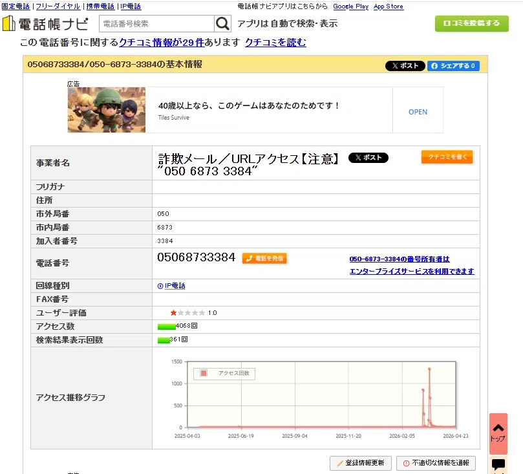Click the red star in user rating
The height and width of the screenshot is (474, 523).
pyautogui.click(x=173, y=312)
